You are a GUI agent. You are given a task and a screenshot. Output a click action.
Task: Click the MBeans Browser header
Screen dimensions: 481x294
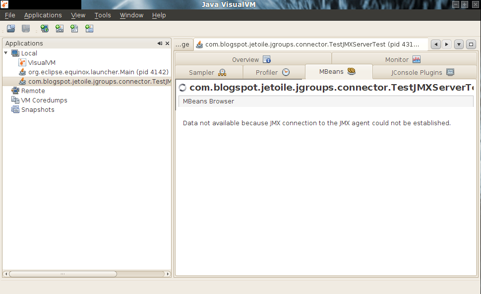(x=326, y=101)
